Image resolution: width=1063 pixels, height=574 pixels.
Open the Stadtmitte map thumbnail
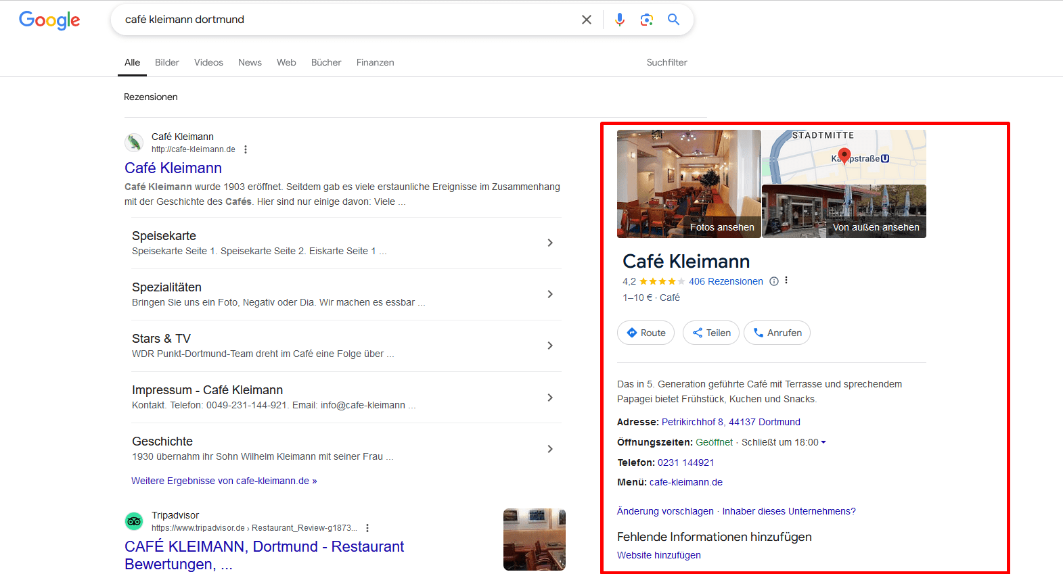click(x=844, y=156)
